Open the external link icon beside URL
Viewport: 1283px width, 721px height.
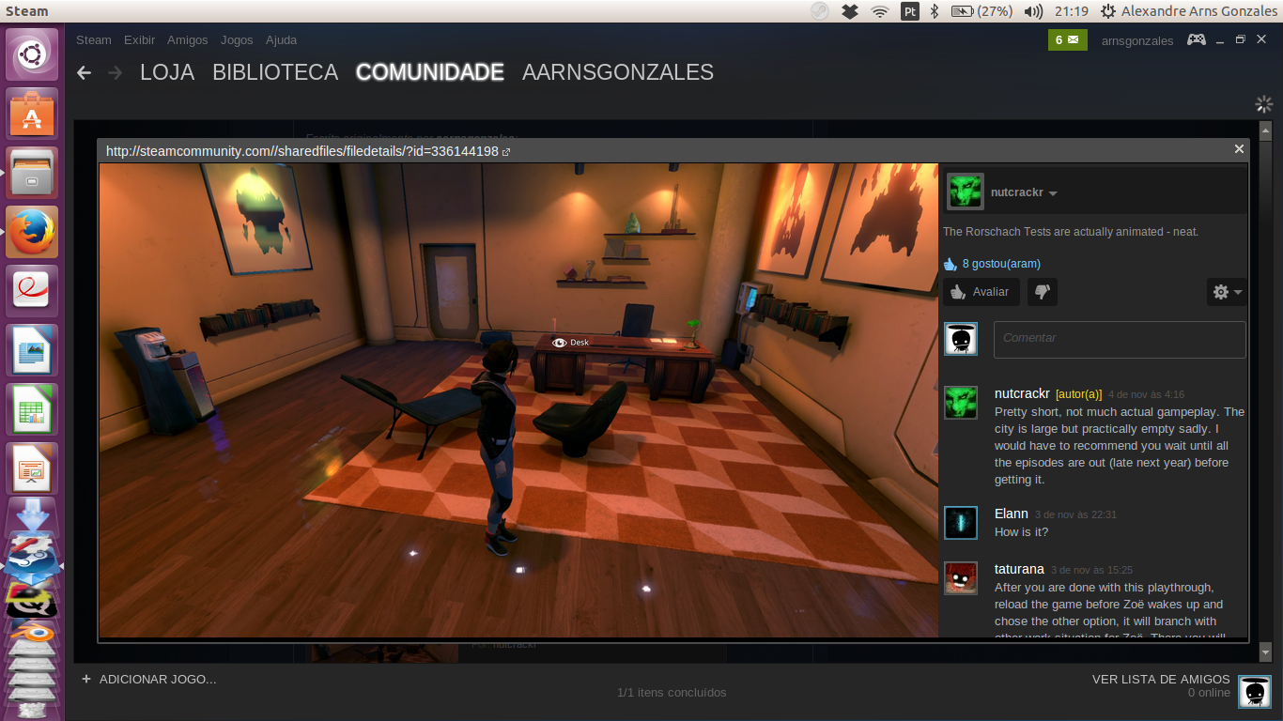506,151
